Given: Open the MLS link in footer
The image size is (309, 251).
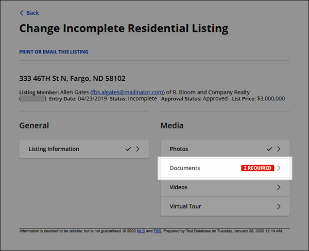Looking at the screenshot, I should [141, 231].
